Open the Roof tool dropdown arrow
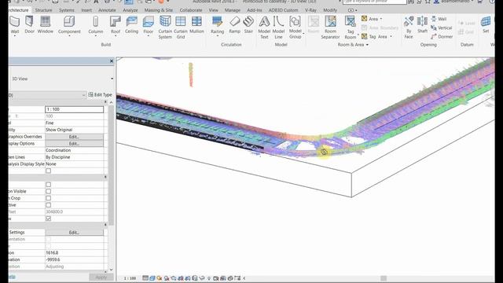 click(x=116, y=35)
